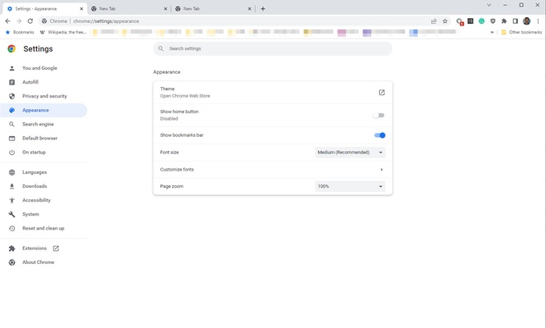Screen dimensions: 546x328
Task: Open the Page zoom dropdown
Action: pos(350,186)
